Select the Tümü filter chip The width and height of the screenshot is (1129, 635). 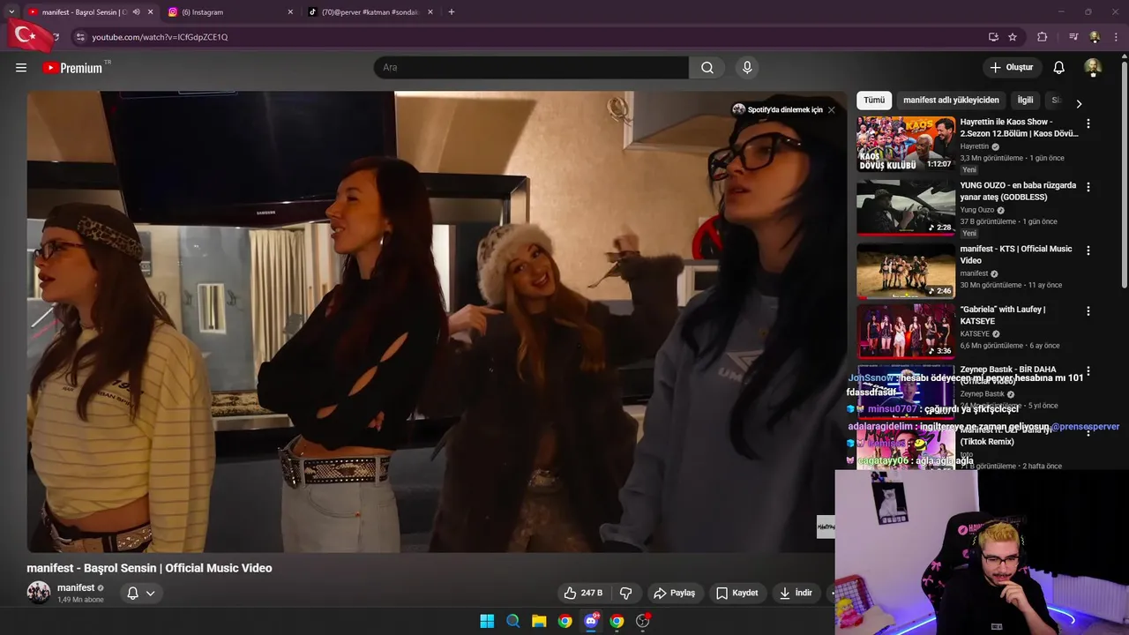874,101
